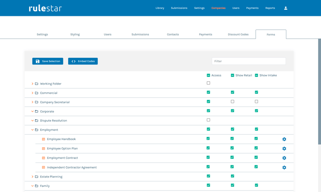The image size is (321, 192).
Task: Open settings gear for Employee Option Plan
Action: 284,149
